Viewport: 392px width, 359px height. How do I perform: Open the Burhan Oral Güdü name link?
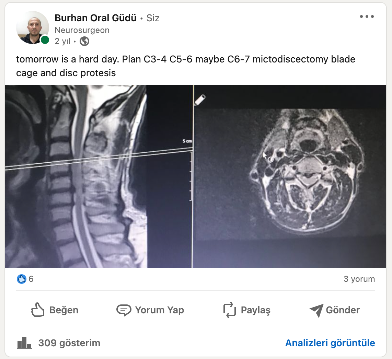(95, 18)
